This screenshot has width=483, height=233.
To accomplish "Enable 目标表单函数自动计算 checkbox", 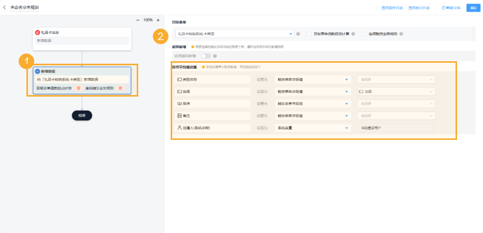I will point(309,34).
